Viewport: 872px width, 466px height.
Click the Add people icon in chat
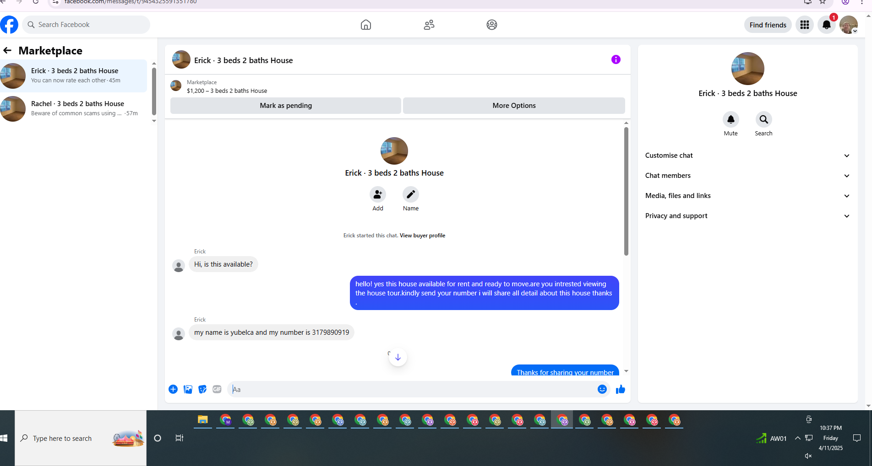pos(377,194)
